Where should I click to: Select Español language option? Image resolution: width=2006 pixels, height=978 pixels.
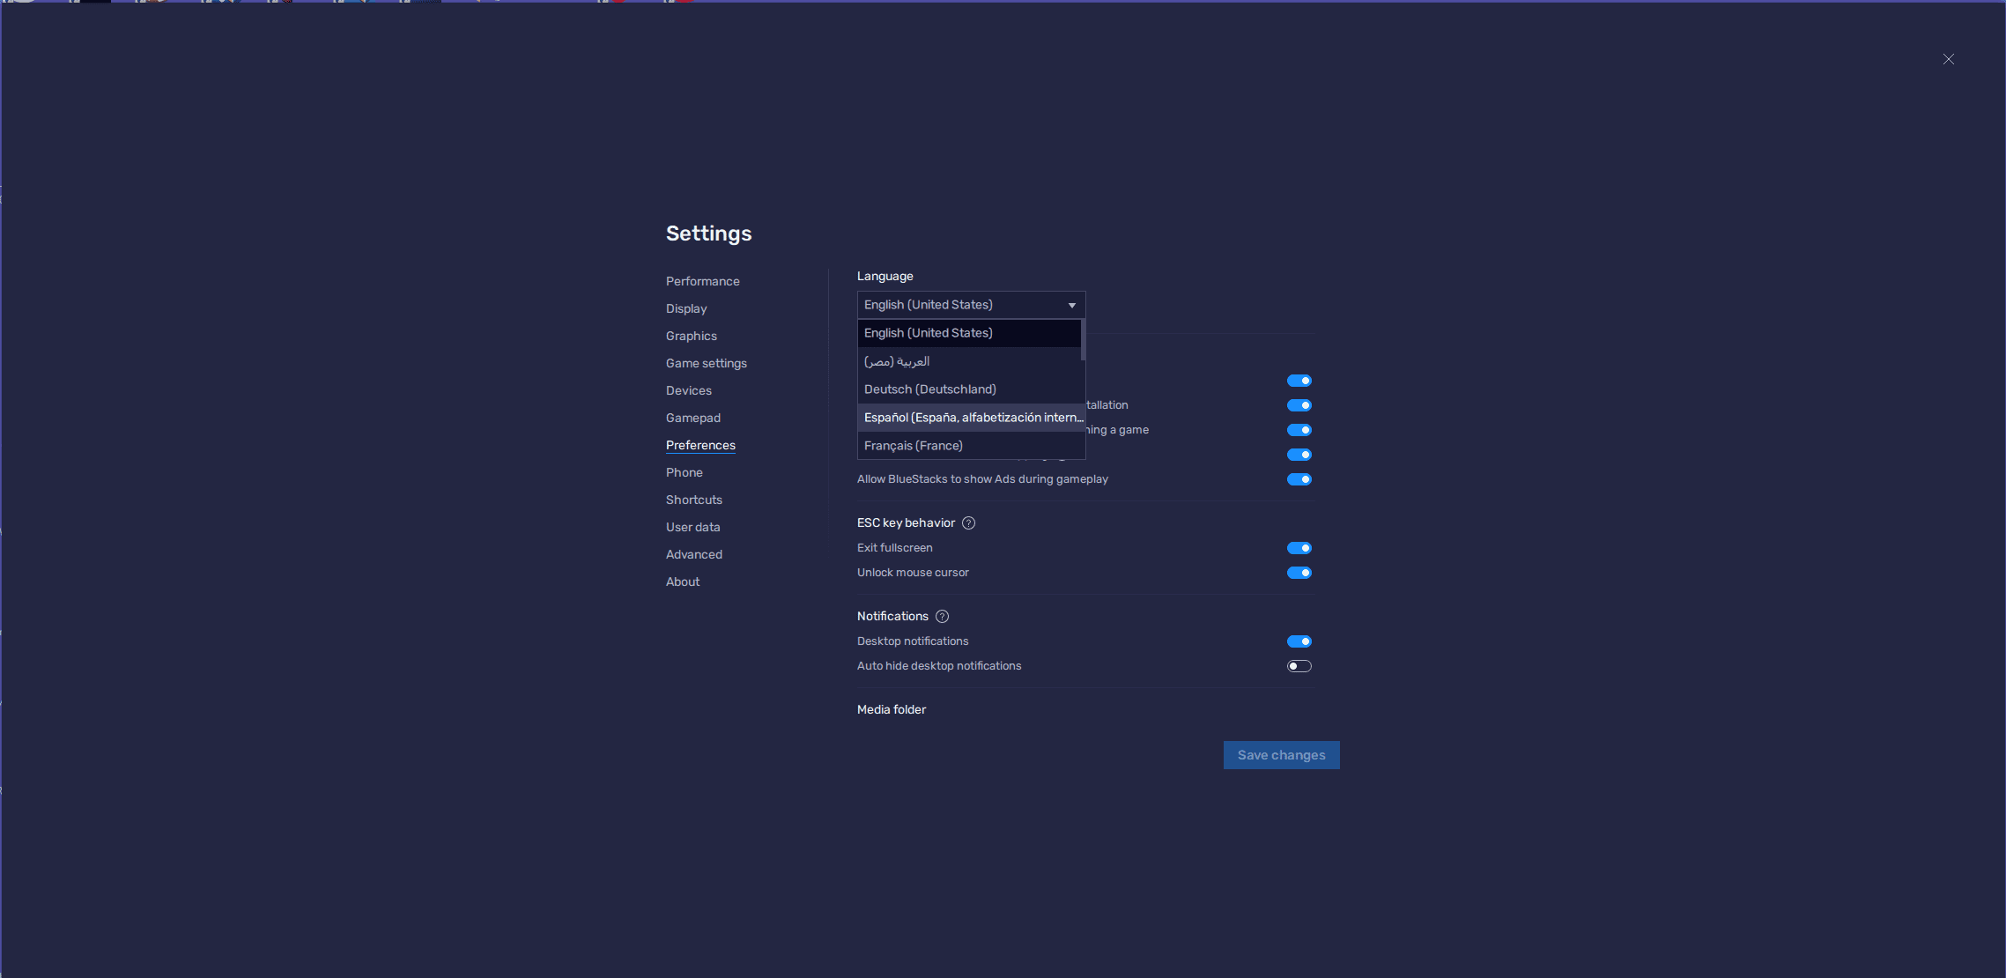969,418
